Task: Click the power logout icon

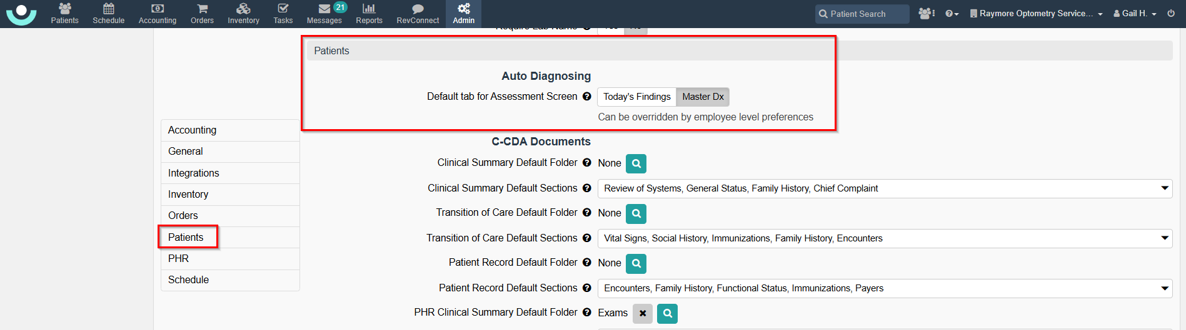Action: click(1171, 13)
